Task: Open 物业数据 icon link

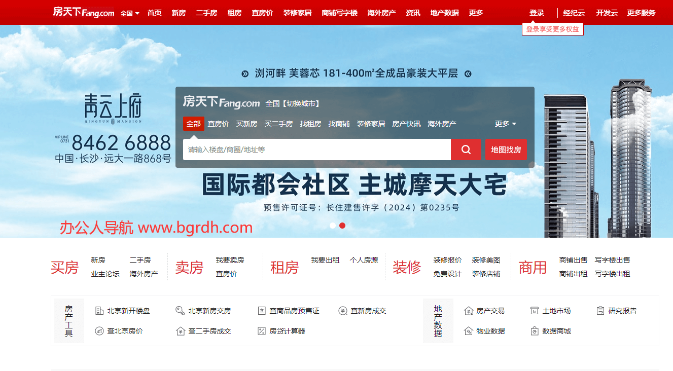Action: pos(484,331)
